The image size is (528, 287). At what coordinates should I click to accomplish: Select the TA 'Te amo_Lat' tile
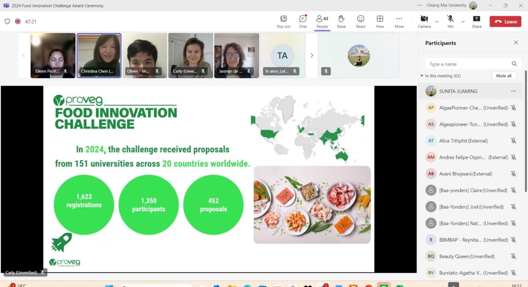point(282,55)
